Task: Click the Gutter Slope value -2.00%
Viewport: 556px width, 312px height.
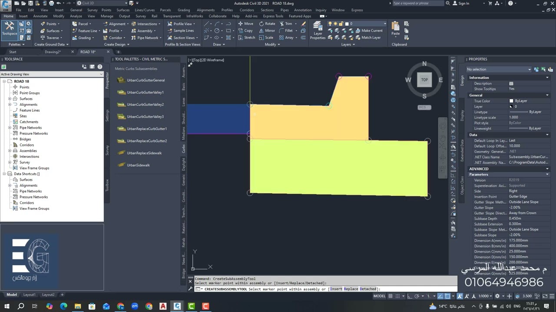Action: pos(515,208)
